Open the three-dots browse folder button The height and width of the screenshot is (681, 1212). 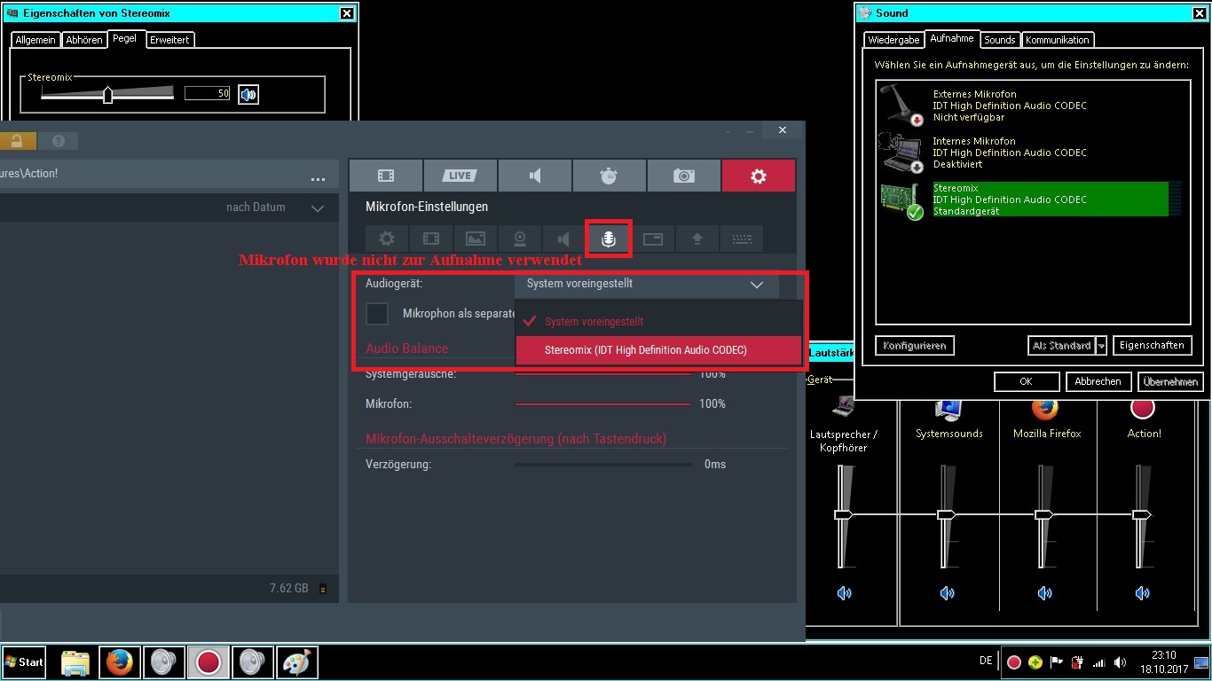(318, 179)
